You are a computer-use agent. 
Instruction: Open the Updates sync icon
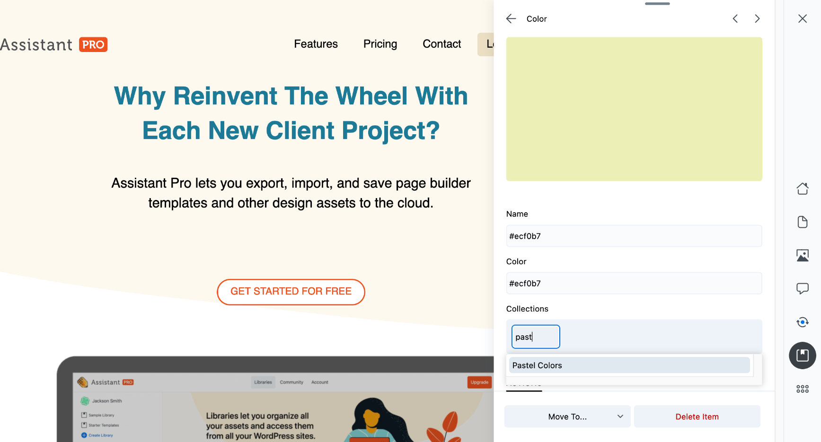(x=803, y=322)
